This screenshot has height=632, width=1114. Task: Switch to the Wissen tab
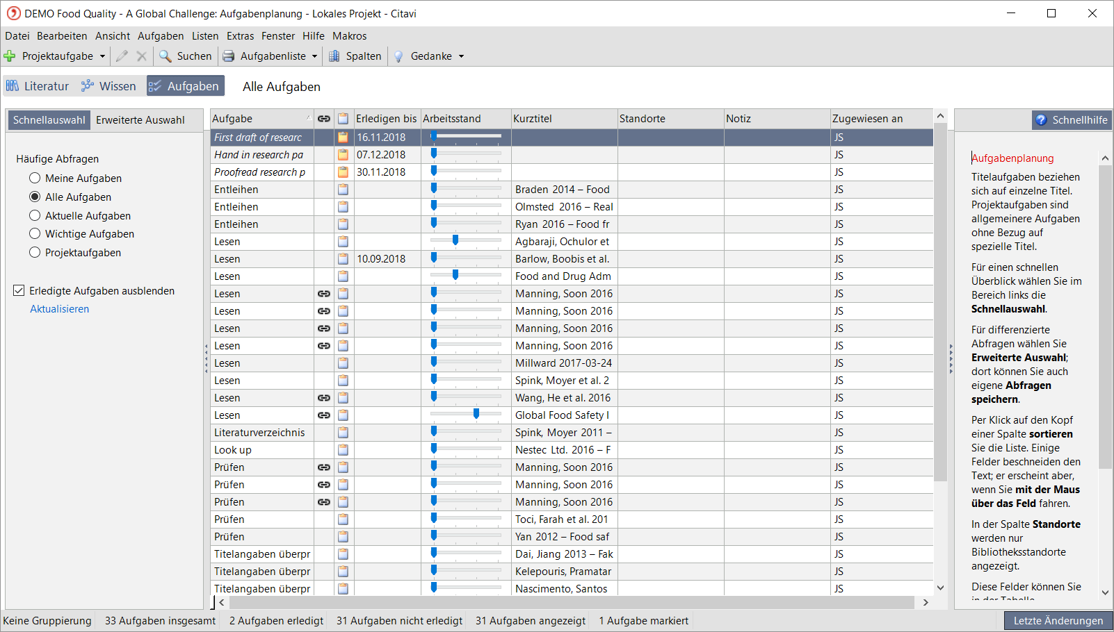point(108,86)
